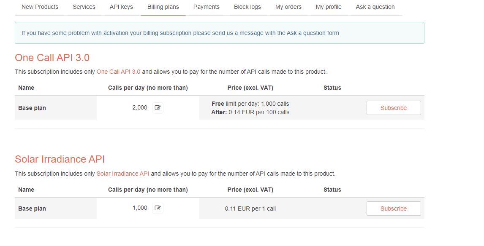Click the 2,000 calls per day value
Viewport: 484px width, 246px height.
pos(140,108)
